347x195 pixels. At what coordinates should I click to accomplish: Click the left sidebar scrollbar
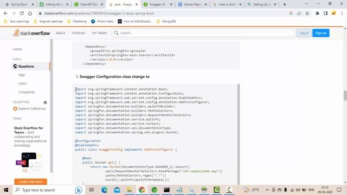pos(52,106)
